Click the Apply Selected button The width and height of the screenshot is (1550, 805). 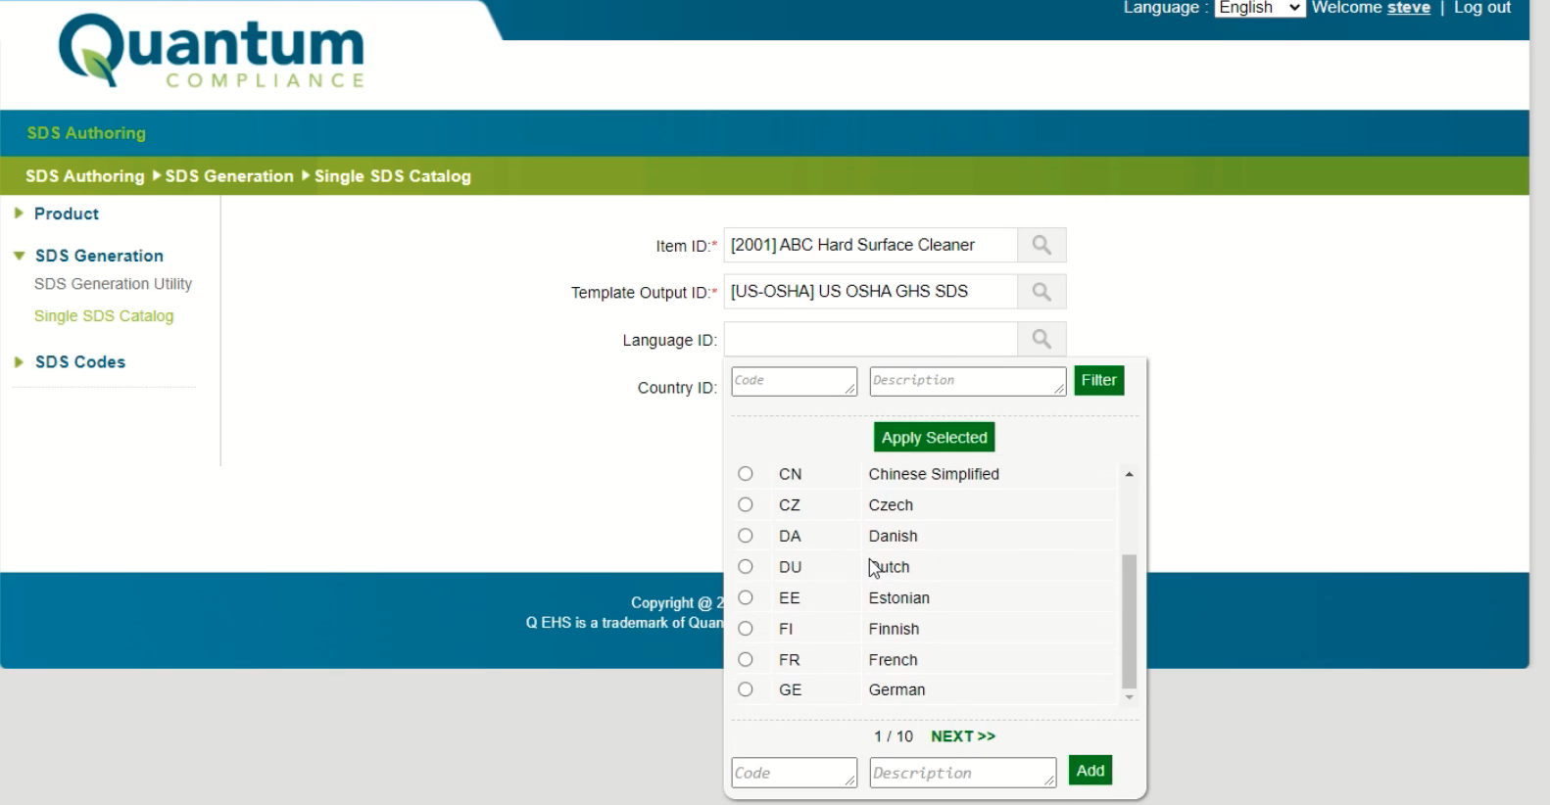[935, 438]
